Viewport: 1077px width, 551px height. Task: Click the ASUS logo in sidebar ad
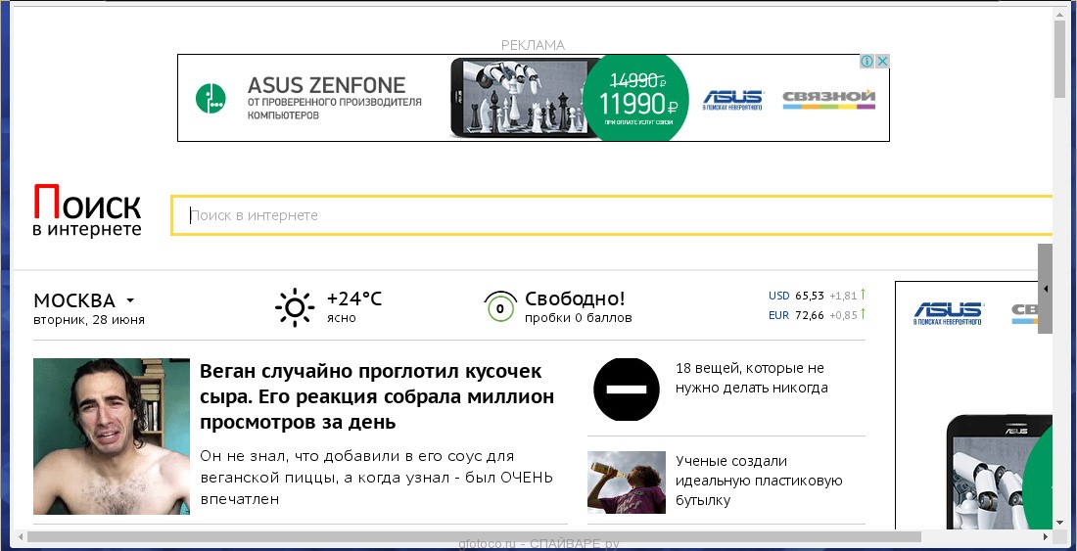coord(948,313)
